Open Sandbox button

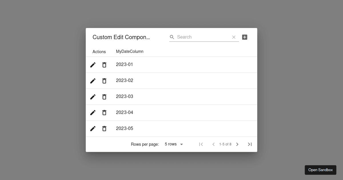tap(320, 170)
